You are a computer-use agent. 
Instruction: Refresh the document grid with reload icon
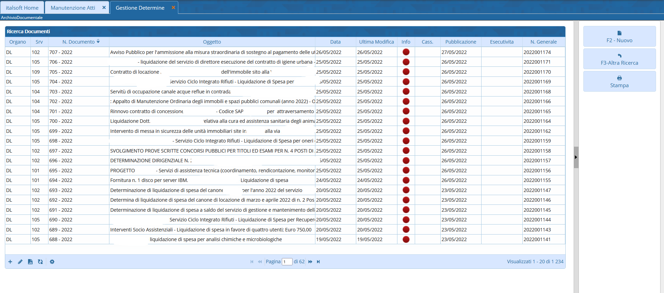40,262
